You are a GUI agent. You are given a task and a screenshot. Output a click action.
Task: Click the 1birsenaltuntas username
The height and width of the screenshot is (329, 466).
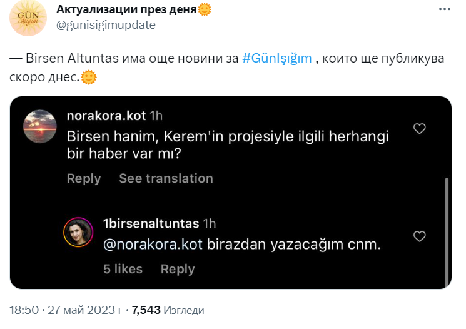click(151, 223)
